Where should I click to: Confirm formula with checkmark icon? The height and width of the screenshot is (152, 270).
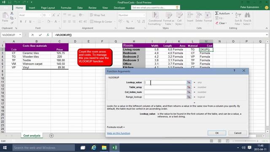(x=40, y=35)
